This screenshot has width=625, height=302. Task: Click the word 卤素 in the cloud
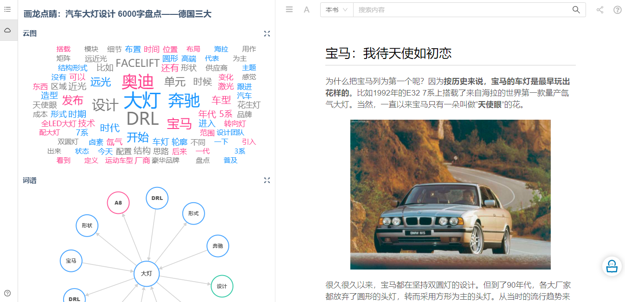pyautogui.click(x=96, y=142)
